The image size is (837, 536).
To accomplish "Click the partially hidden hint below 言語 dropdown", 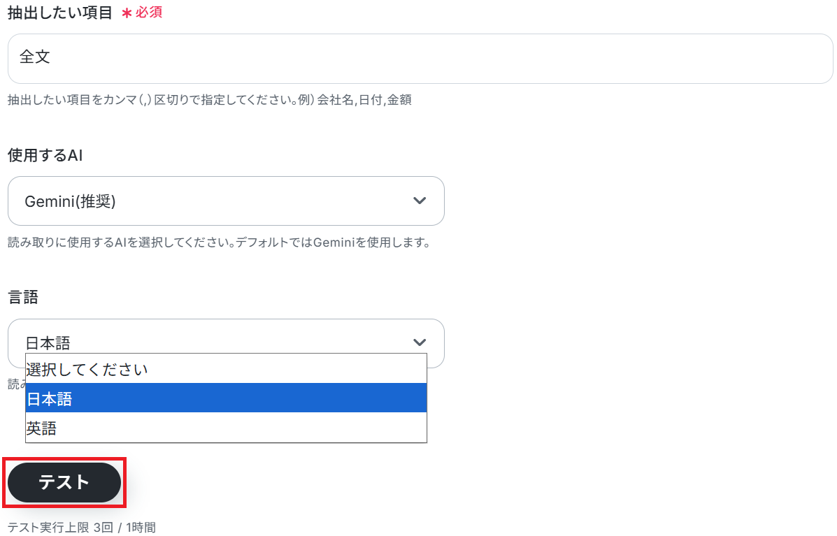I will 15,384.
